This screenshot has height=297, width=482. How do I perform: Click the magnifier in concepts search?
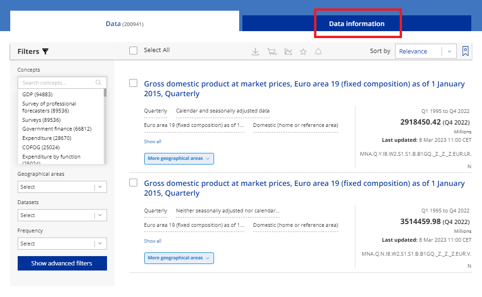tap(99, 83)
